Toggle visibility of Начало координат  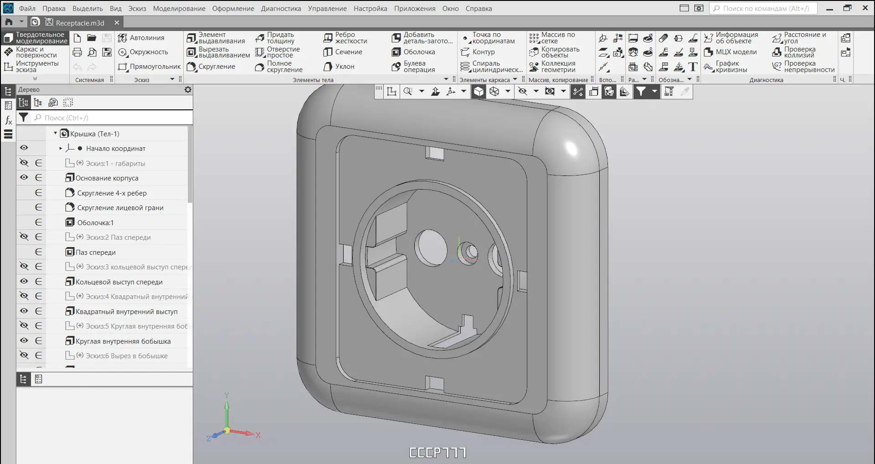coord(24,148)
